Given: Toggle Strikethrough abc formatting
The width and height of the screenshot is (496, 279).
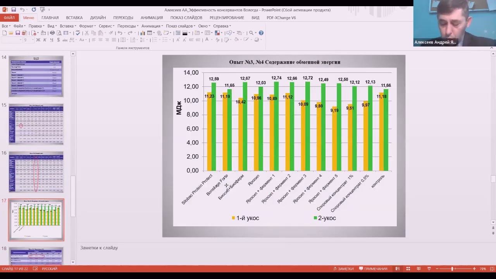Looking at the screenshot, I should pos(65,40).
